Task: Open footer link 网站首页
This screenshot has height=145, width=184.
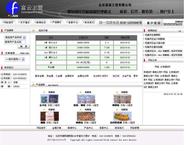Action: click(41, 128)
